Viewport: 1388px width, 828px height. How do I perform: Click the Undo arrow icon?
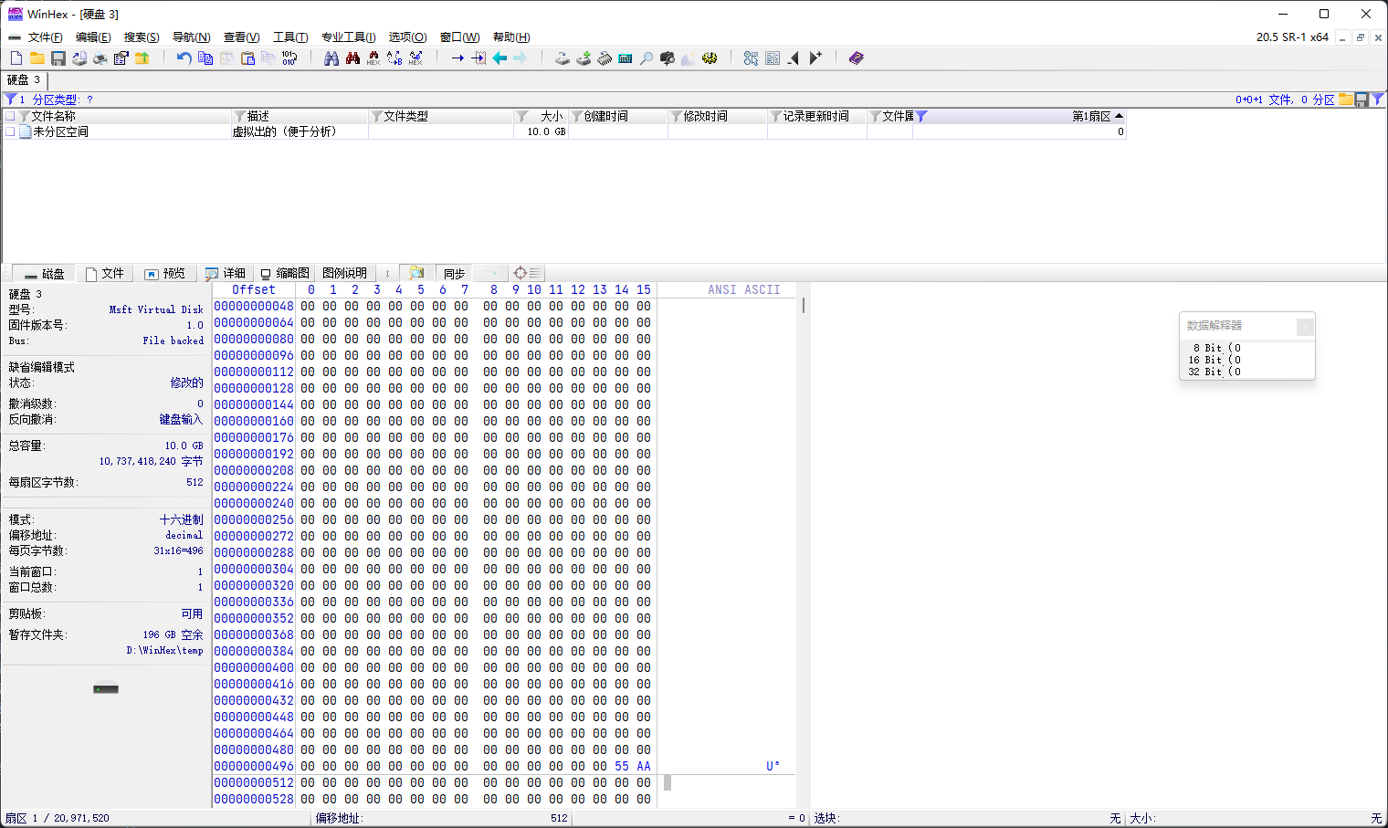point(184,58)
